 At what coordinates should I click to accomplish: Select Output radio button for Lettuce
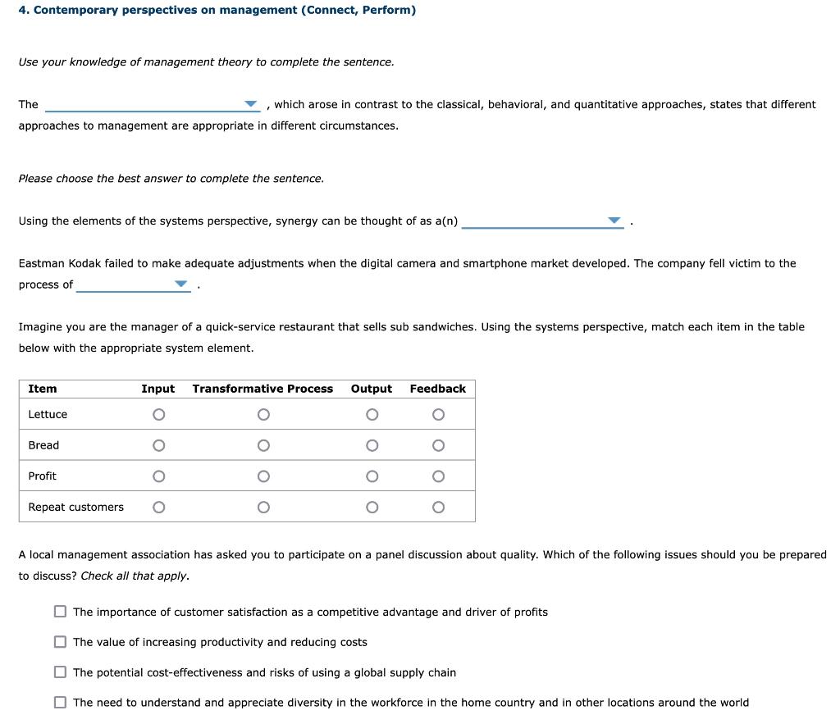372,414
